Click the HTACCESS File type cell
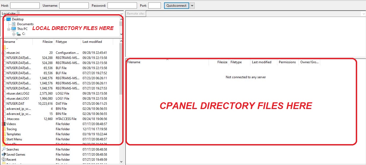 pyautogui.click(x=66, y=119)
